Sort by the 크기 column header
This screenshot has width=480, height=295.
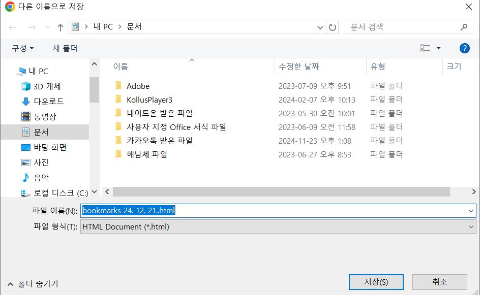click(x=454, y=67)
